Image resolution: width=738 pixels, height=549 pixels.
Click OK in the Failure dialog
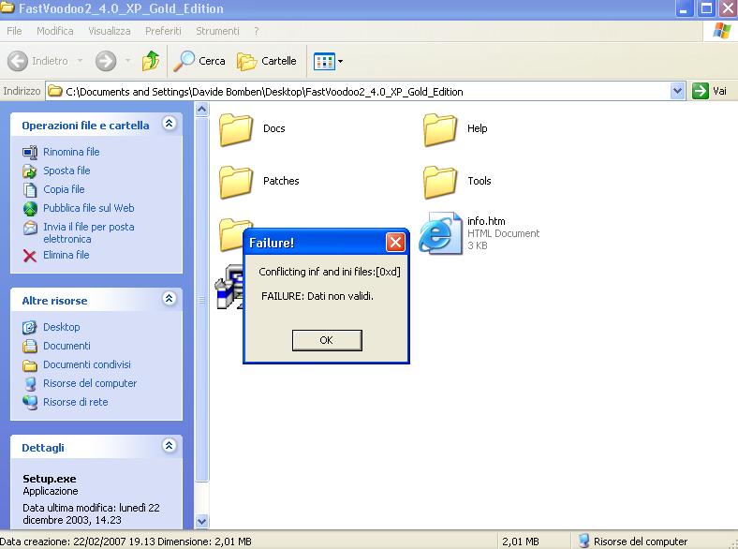click(327, 340)
